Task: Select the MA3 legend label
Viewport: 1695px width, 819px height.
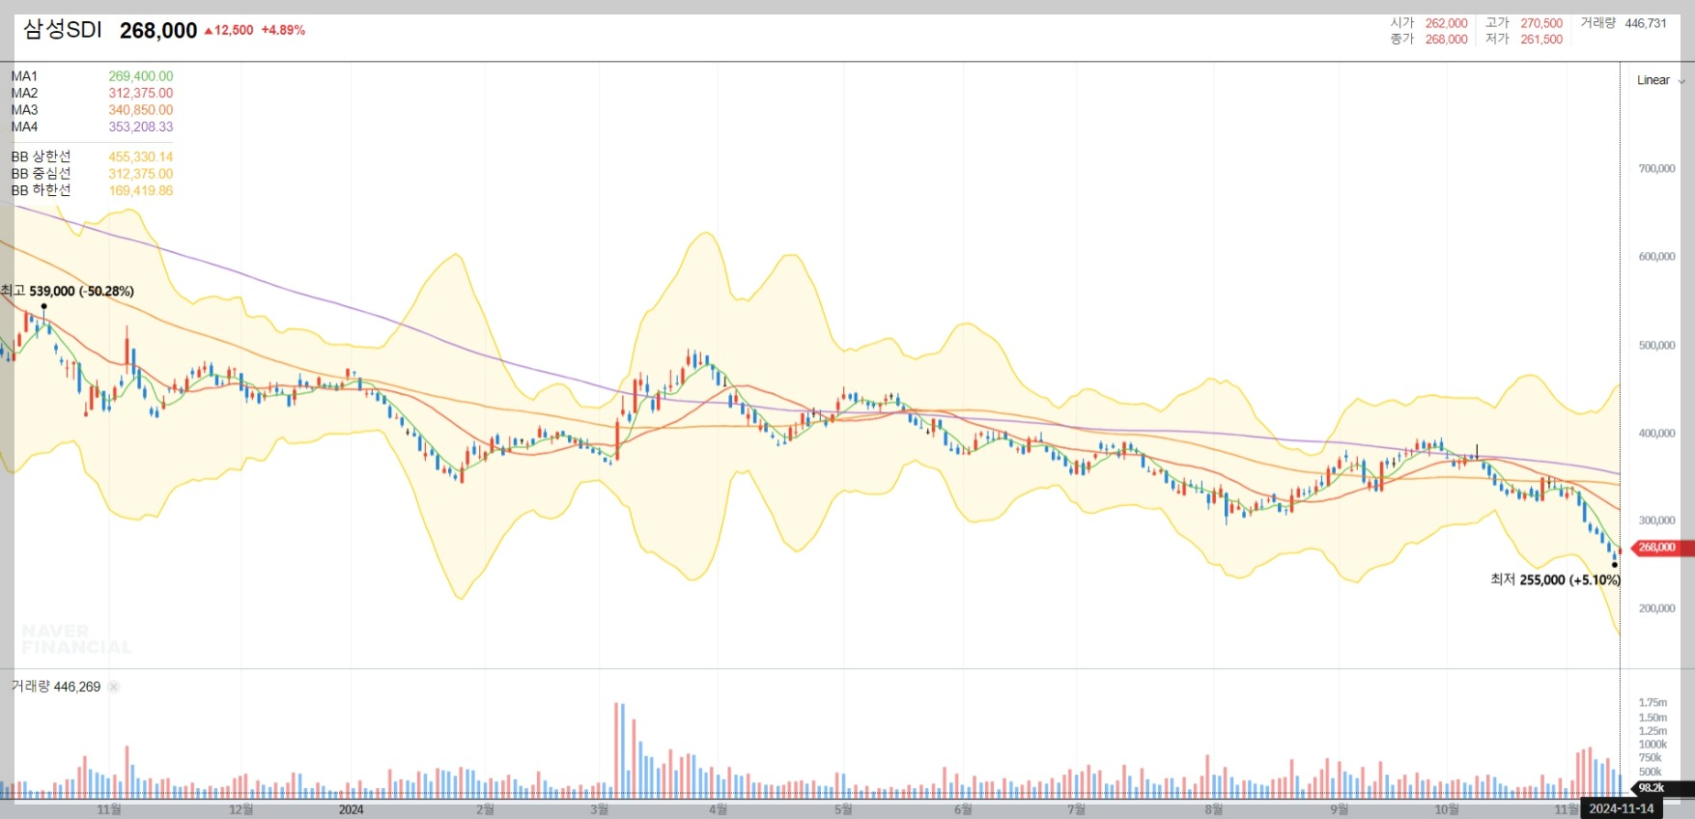Action: [x=24, y=110]
